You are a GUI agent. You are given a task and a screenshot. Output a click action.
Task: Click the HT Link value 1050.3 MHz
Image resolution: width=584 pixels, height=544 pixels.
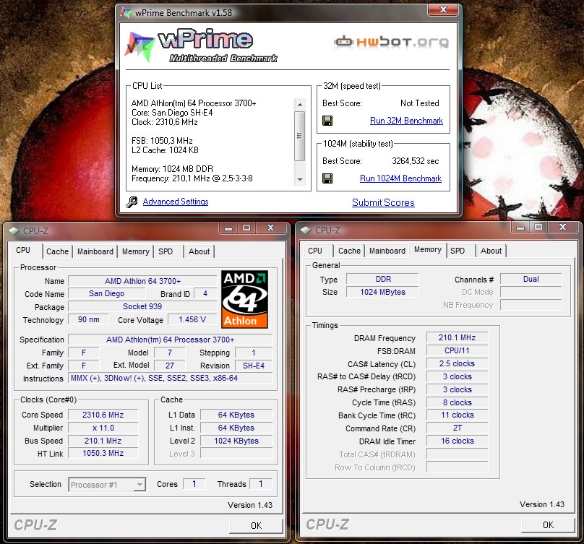(103, 453)
